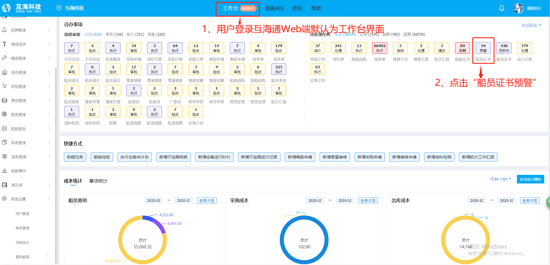
Task: Expand the 费用管理 menu chevron
Action: (x=49, y=100)
